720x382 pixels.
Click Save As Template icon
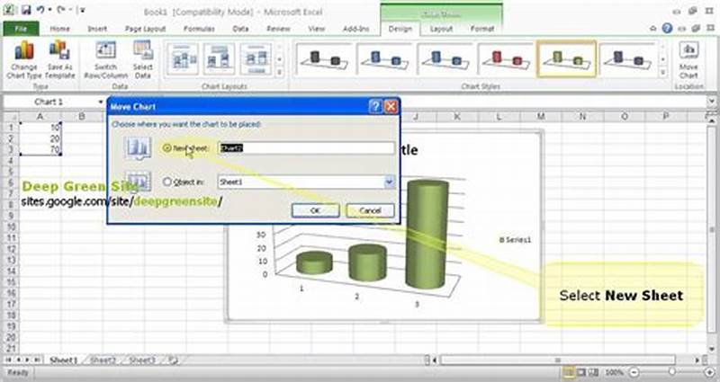[60, 59]
